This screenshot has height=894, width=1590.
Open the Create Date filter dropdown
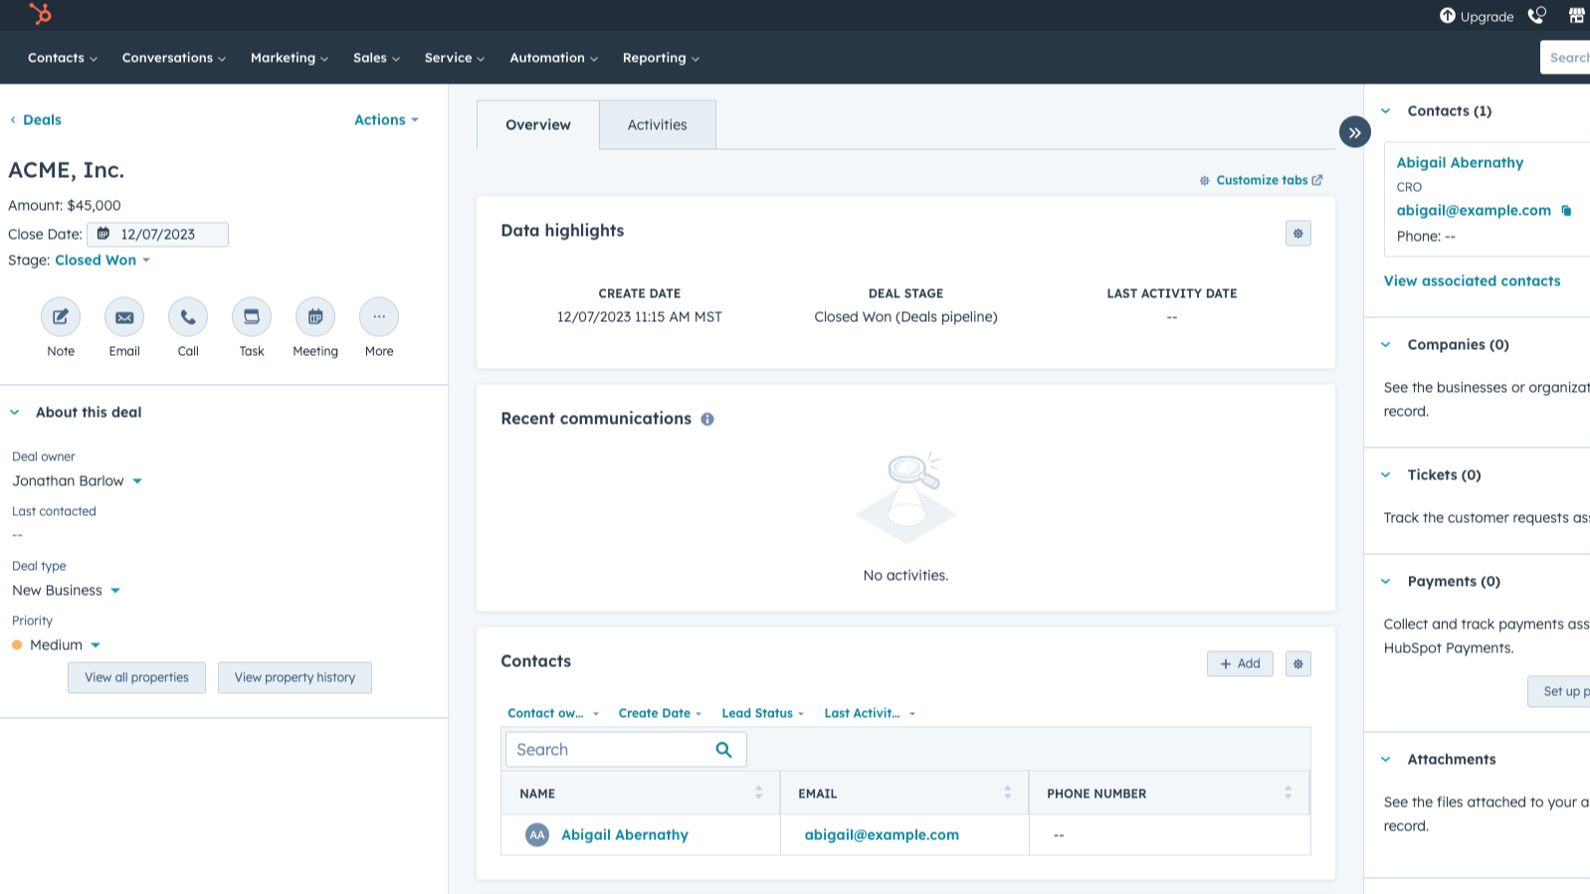point(660,714)
